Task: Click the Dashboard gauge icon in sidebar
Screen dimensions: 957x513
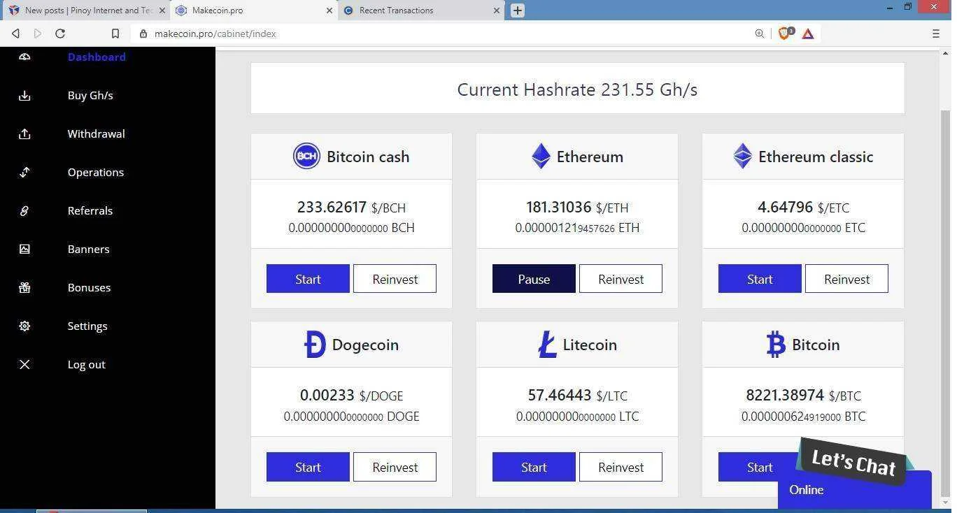Action: click(x=24, y=57)
